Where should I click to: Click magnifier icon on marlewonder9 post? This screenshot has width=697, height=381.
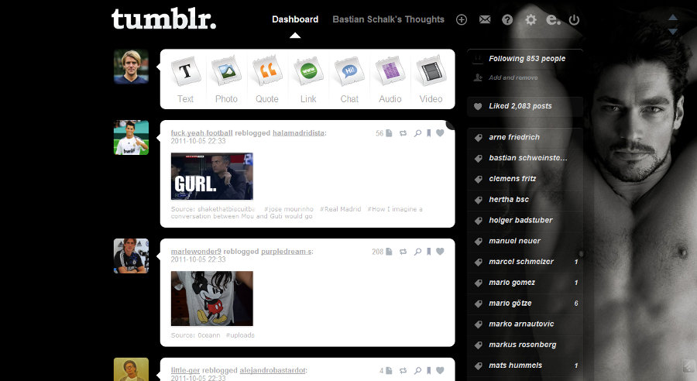coord(417,252)
